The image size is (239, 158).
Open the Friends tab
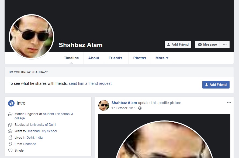tap(115, 58)
